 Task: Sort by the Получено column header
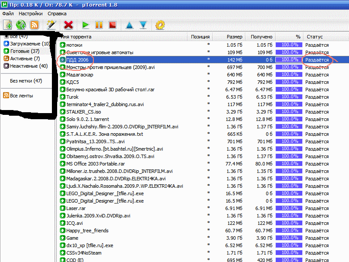tap(261, 37)
